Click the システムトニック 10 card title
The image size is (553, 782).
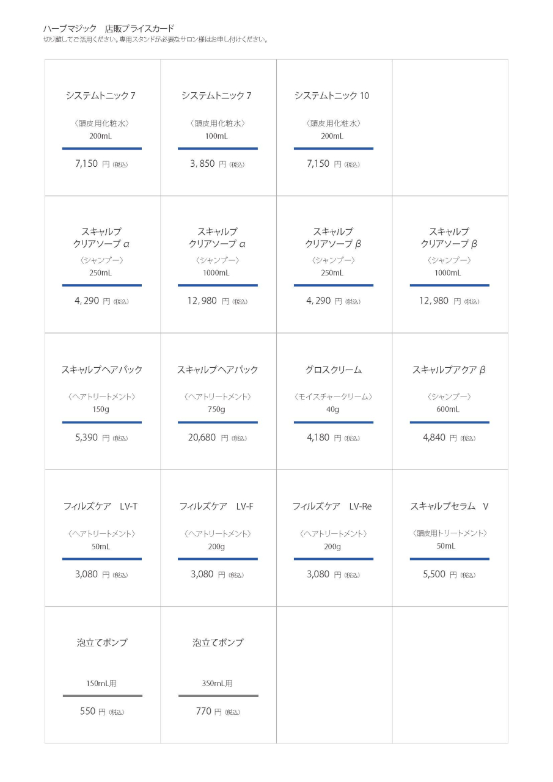click(x=332, y=96)
